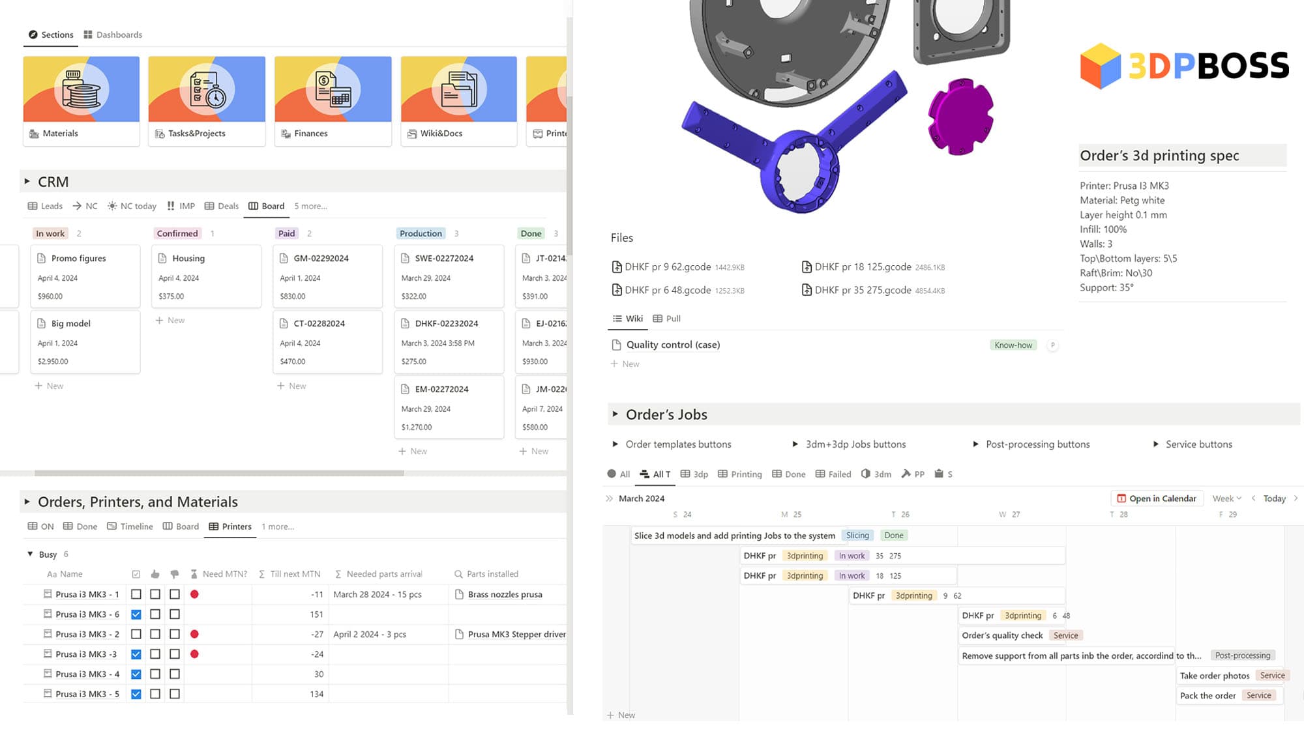The height and width of the screenshot is (733, 1304).
Task: Click the double-chevron icon beside March 2024
Action: (x=609, y=498)
